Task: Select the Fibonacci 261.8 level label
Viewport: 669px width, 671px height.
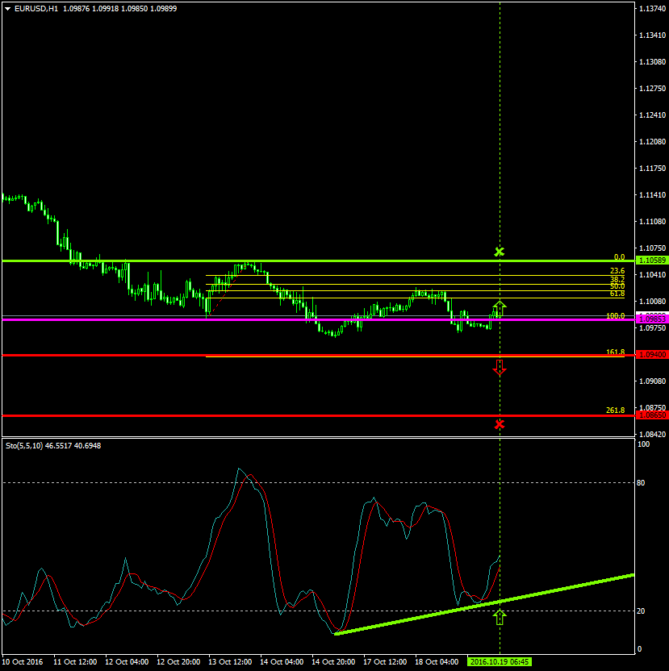Action: click(x=615, y=411)
